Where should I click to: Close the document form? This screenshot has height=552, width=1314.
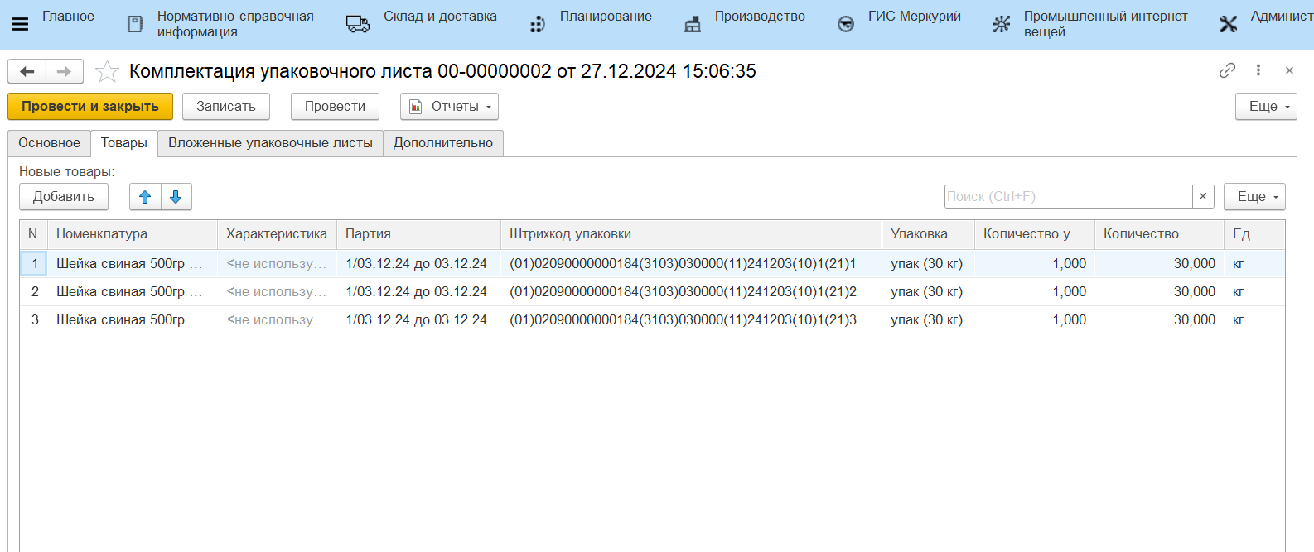click(x=1289, y=70)
